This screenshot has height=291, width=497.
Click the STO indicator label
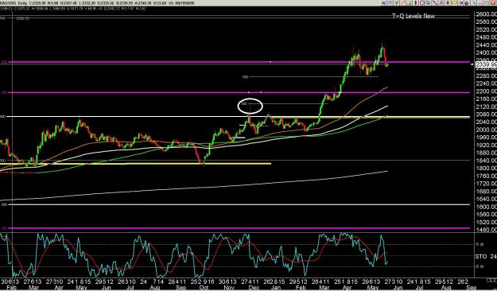pyautogui.click(x=481, y=257)
